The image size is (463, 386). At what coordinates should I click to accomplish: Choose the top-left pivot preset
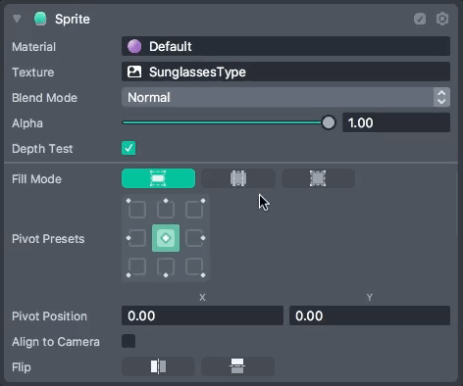click(136, 209)
